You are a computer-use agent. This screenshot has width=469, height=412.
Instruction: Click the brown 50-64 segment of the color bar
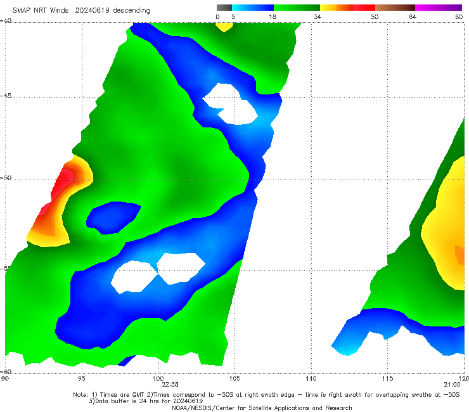click(x=395, y=8)
